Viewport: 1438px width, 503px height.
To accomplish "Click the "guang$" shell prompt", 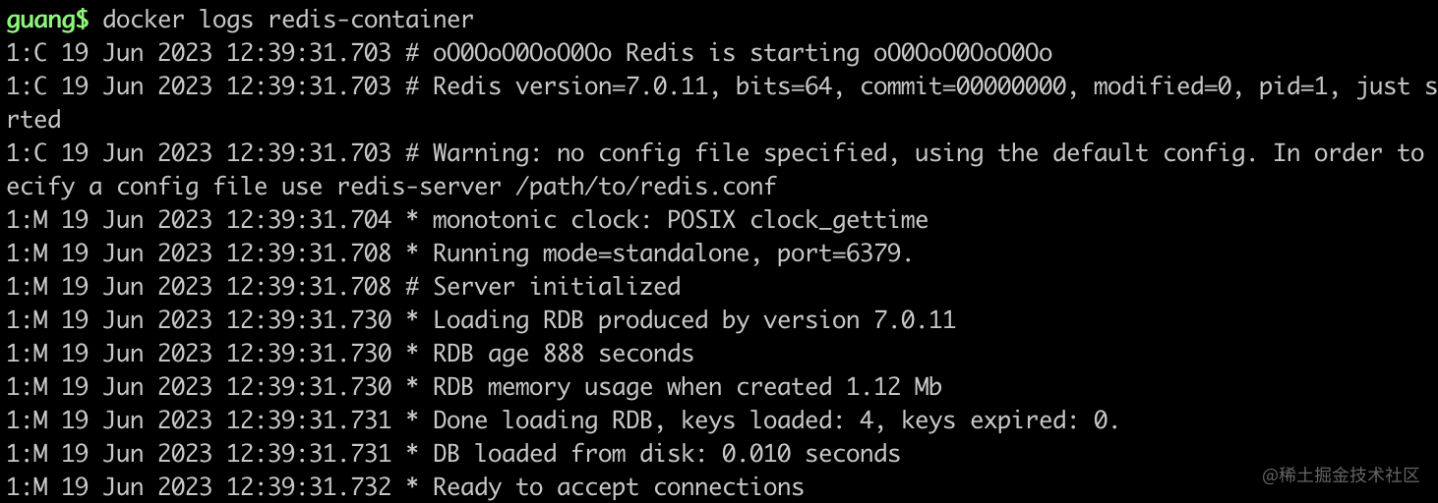I will click(x=47, y=19).
